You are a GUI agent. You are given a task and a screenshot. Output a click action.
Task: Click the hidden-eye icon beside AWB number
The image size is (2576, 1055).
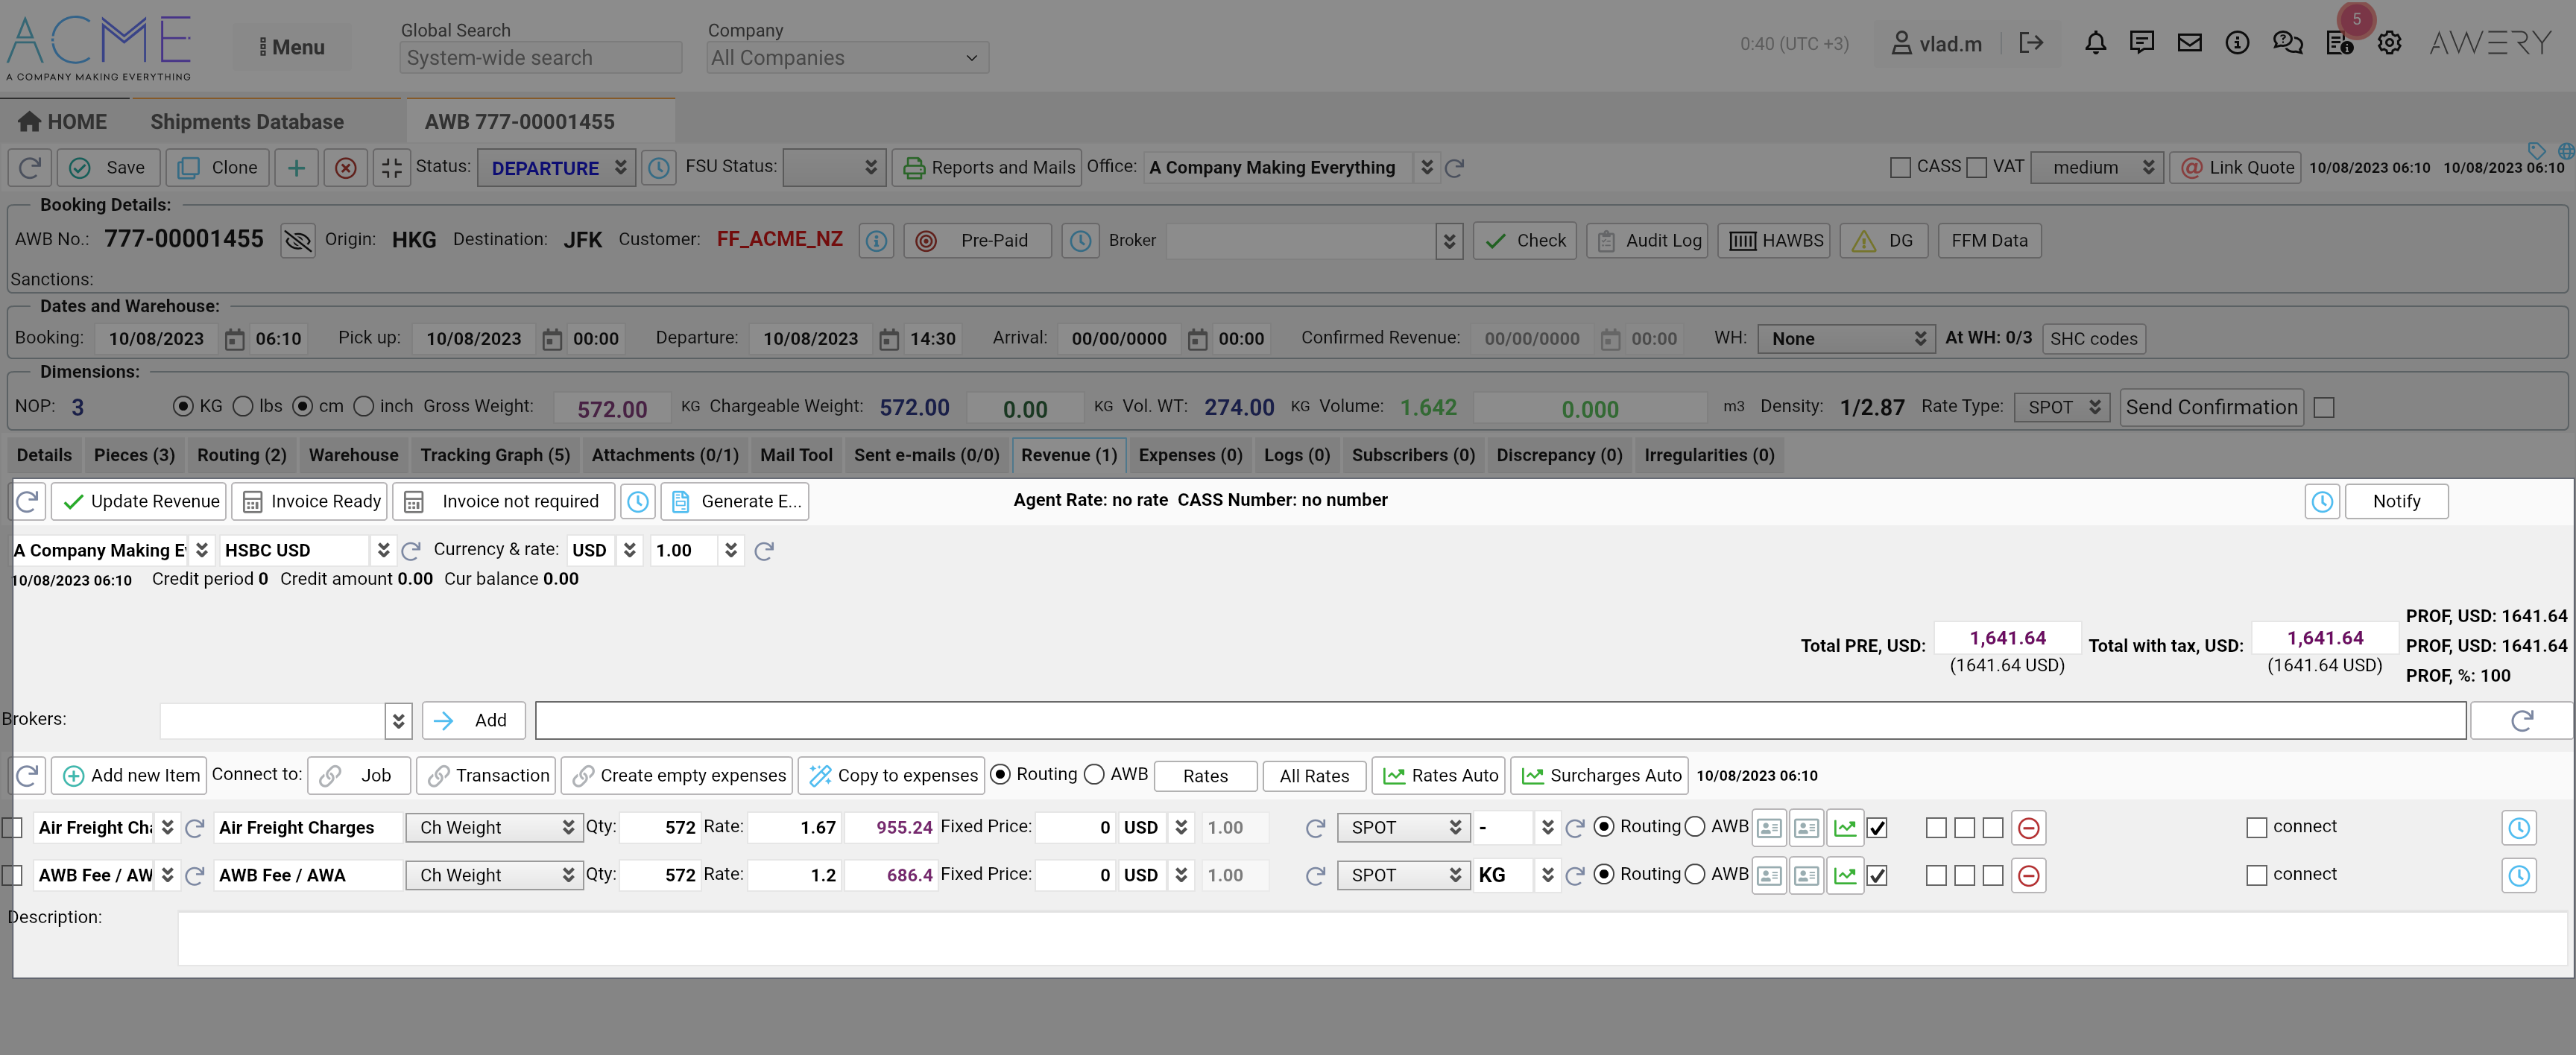click(297, 240)
